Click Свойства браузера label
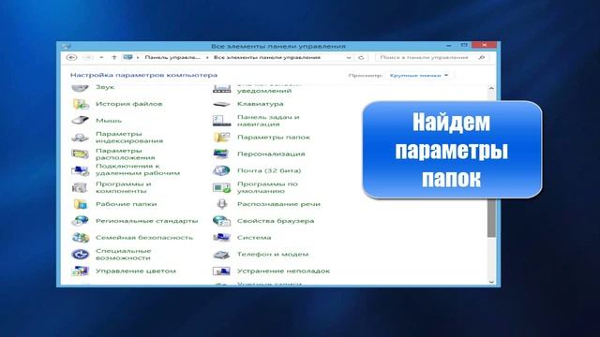Image resolution: width=600 pixels, height=337 pixels. click(276, 221)
